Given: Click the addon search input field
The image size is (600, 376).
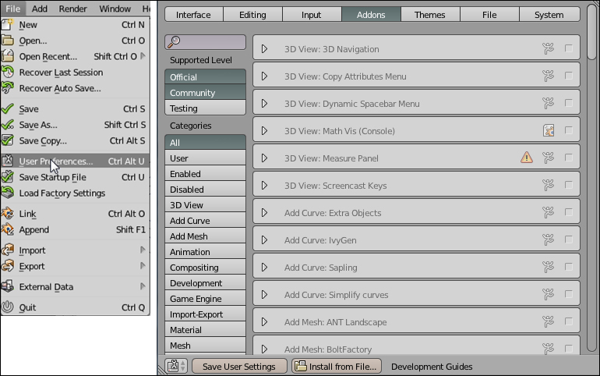Looking at the screenshot, I should (205, 42).
